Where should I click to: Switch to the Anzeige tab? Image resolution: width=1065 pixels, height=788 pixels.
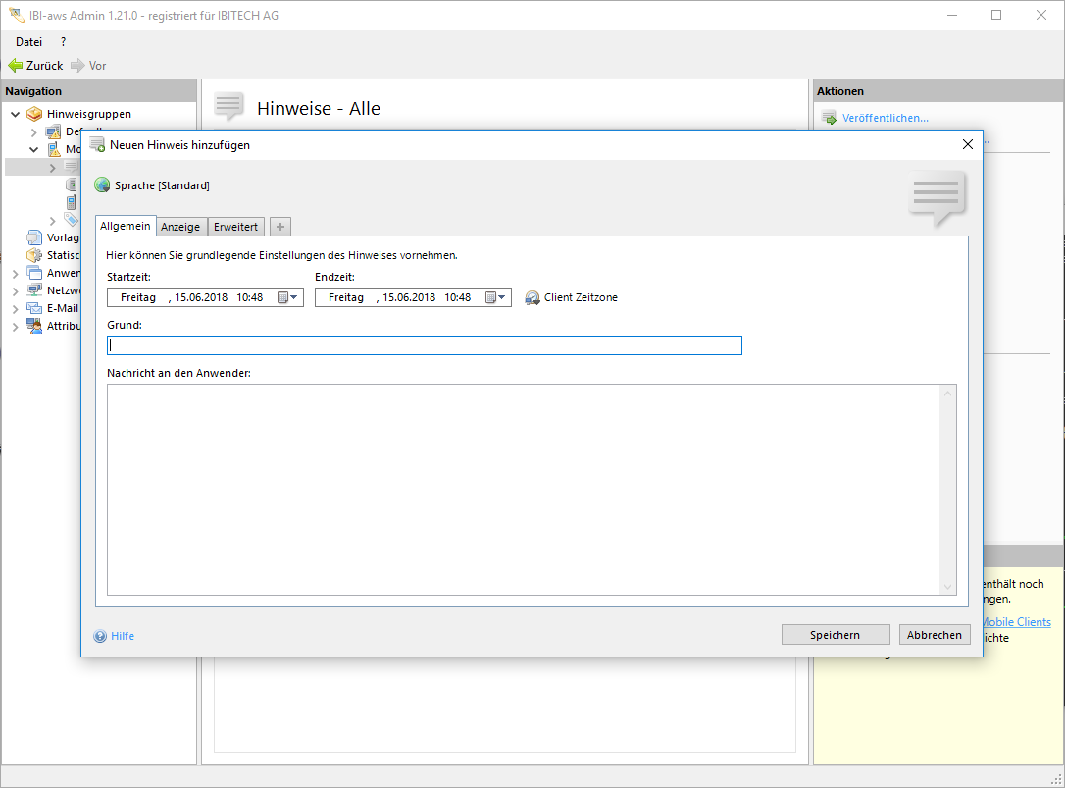coord(180,227)
